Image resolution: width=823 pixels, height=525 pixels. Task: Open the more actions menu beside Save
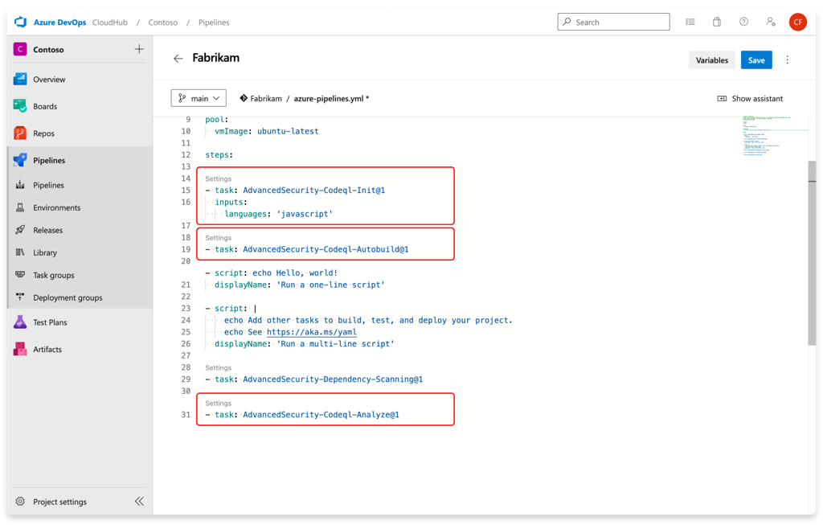[x=787, y=59]
